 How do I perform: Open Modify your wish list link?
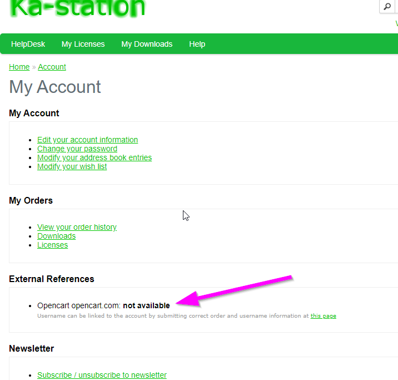pos(72,166)
